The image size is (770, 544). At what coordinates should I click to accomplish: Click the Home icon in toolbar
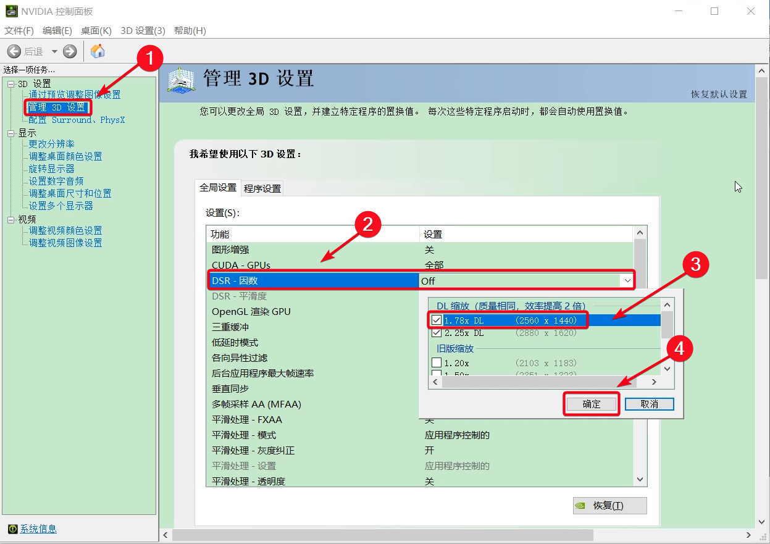pos(98,51)
